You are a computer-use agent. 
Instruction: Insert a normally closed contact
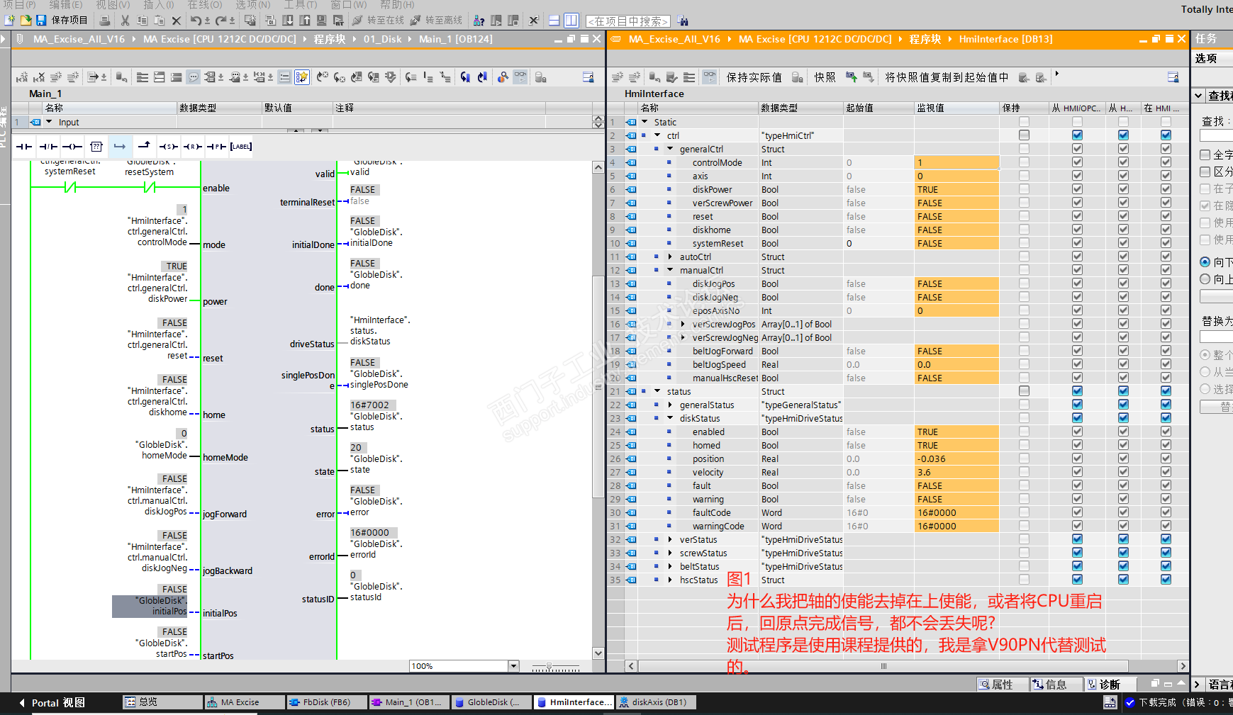[48, 147]
